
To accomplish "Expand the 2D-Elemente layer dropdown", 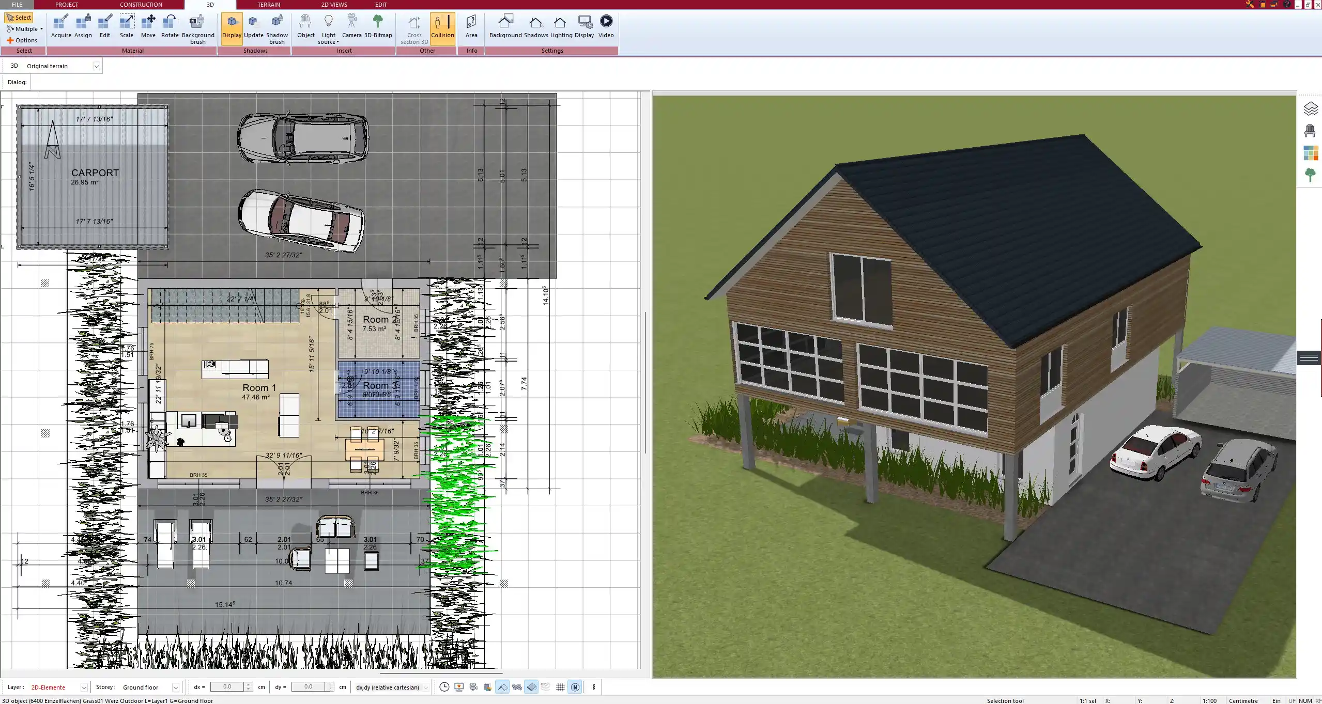I will pos(83,687).
